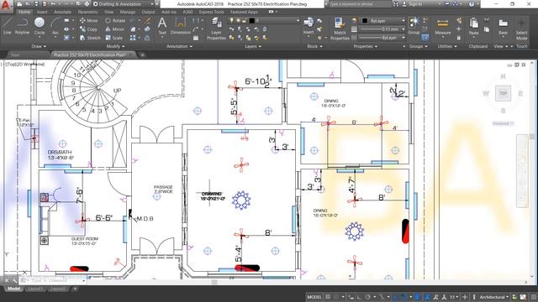
Task: Open the Manage ribbon tab
Action: point(128,12)
